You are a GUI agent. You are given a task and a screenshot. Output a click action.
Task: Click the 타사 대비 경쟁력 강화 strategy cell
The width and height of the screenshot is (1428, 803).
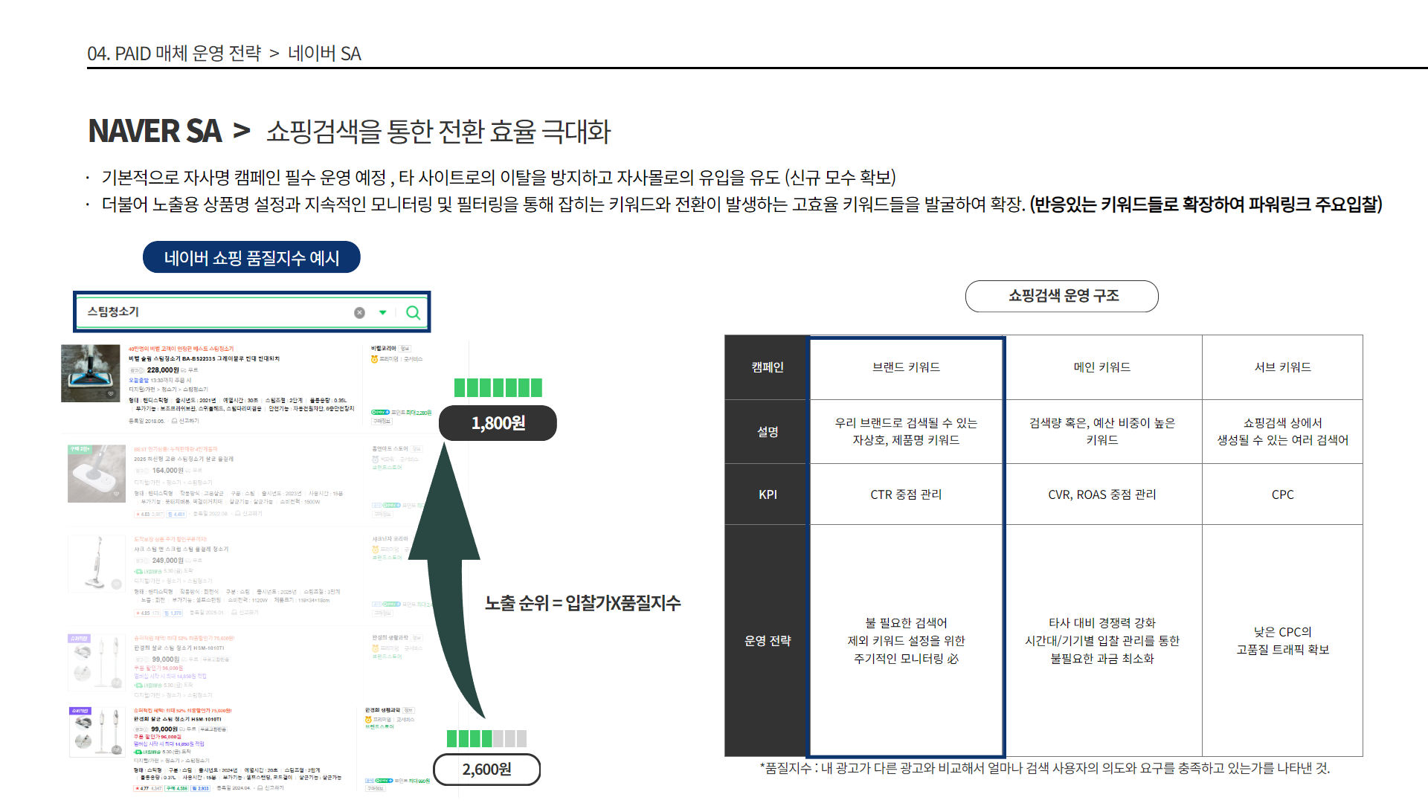(x=1103, y=641)
